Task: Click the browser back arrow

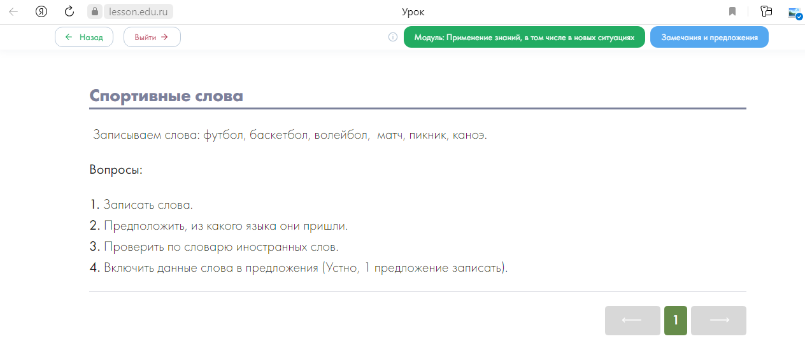Action: (x=13, y=11)
